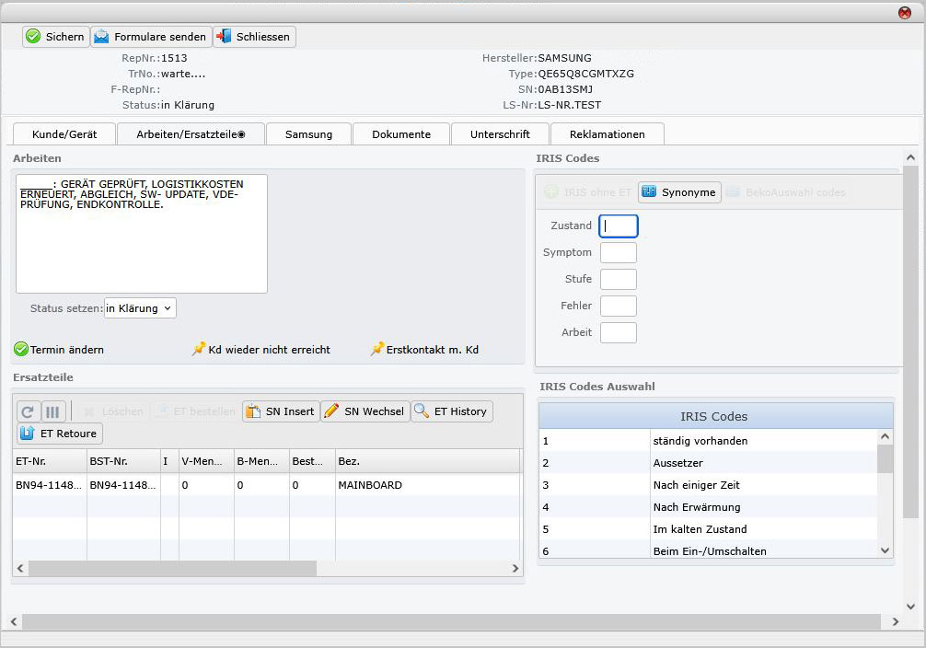926x648 pixels.
Task: Refresh the Ersatzteile list
Action: coord(28,411)
